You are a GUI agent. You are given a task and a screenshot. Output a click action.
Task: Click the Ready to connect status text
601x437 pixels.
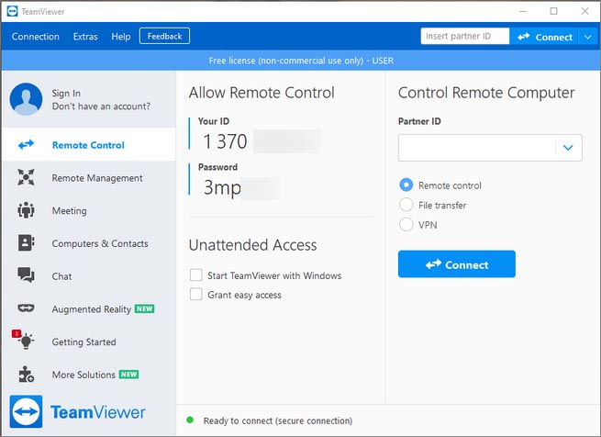click(278, 420)
